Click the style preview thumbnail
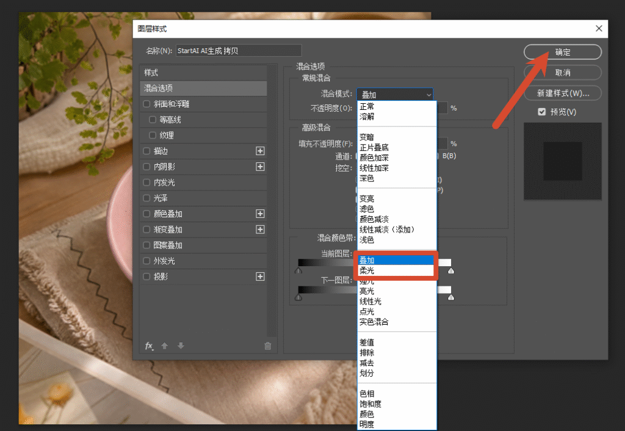Viewport: 625px width, 431px height. [x=562, y=161]
